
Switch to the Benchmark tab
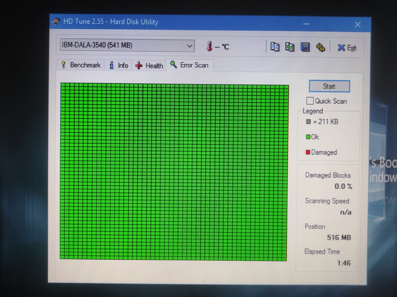(x=81, y=65)
